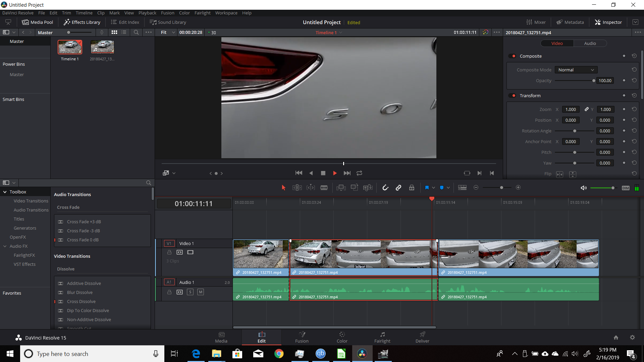This screenshot has height=362, width=644.
Task: Toggle the DIM audio button
Action: [x=626, y=188]
